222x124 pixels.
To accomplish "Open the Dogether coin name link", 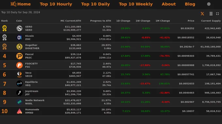I will pos(32,47).
